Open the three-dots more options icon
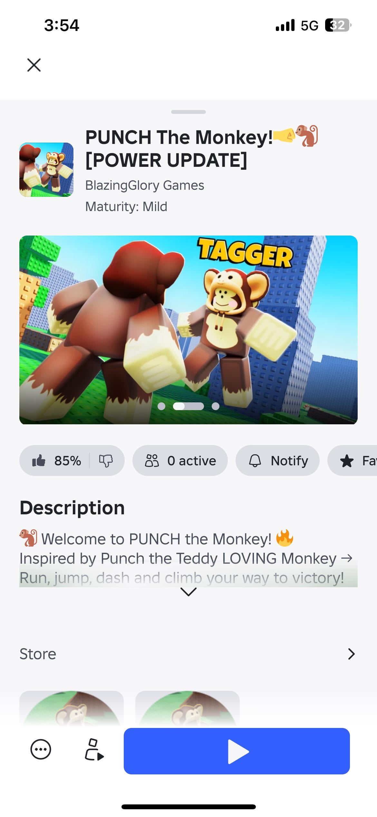This screenshot has height=817, width=377. [41, 749]
